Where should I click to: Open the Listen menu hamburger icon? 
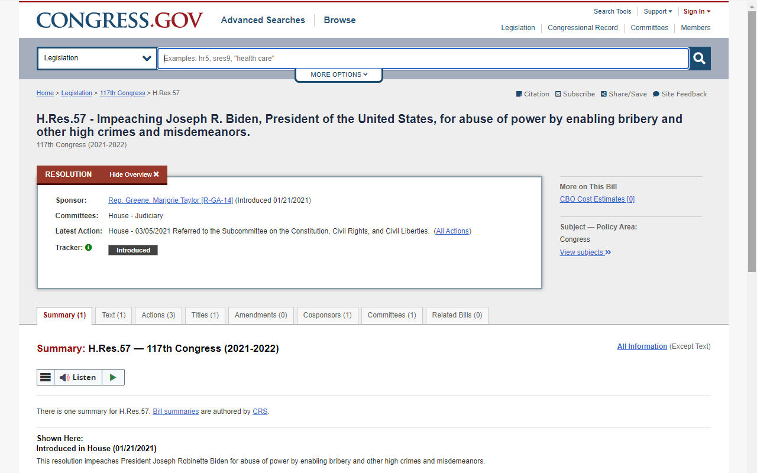click(46, 377)
